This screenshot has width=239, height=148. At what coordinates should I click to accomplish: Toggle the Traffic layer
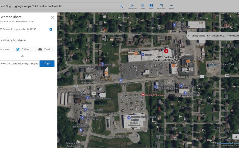coord(143,7)
